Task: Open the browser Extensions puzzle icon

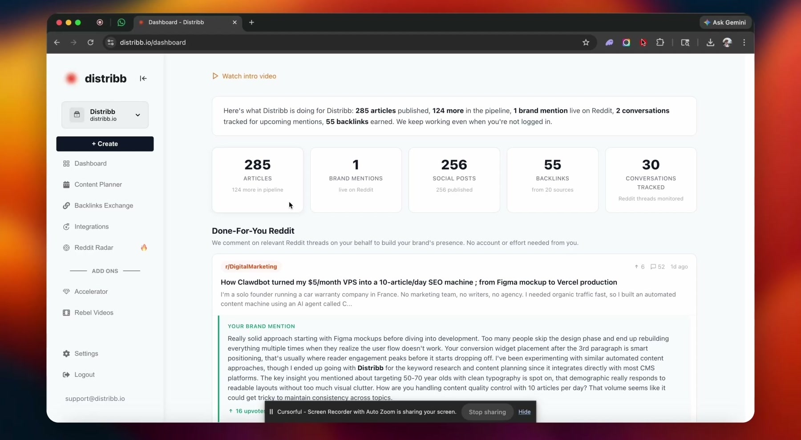Action: tap(660, 43)
